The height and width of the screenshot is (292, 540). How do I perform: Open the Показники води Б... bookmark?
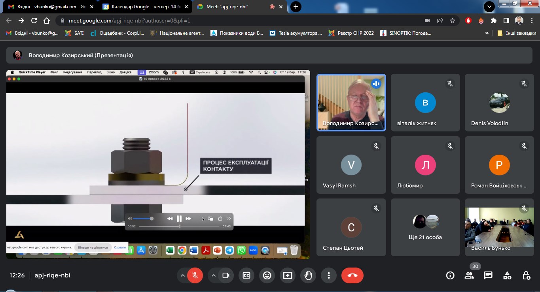(237, 33)
